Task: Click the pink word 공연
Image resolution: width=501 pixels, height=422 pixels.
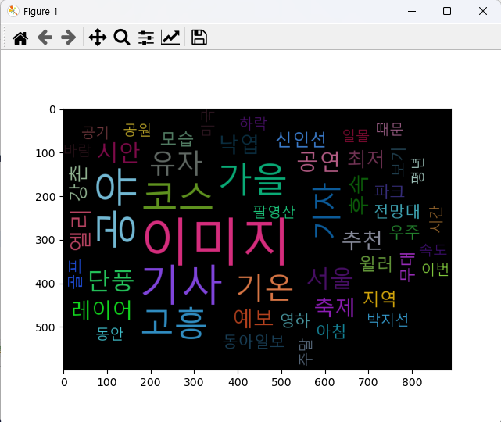Action: click(318, 161)
